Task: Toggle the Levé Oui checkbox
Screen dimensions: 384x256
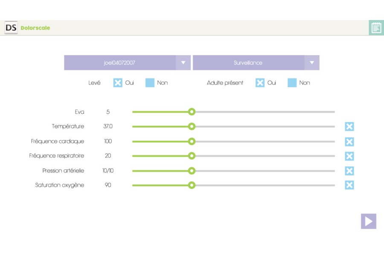Action: [118, 83]
